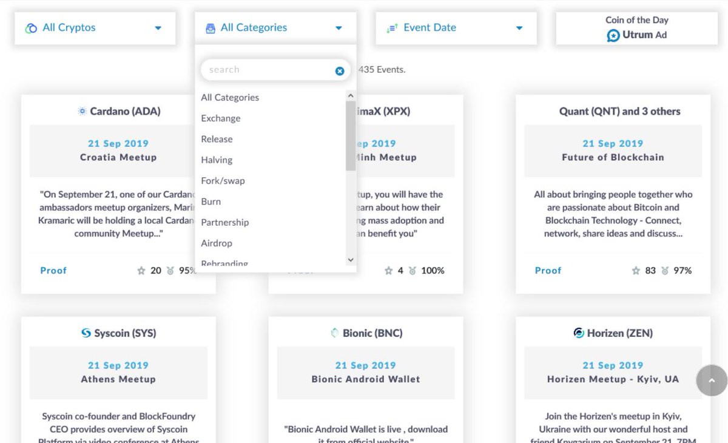Image resolution: width=728 pixels, height=443 pixels.
Task: Clear the category search with the x icon
Action: pos(340,71)
